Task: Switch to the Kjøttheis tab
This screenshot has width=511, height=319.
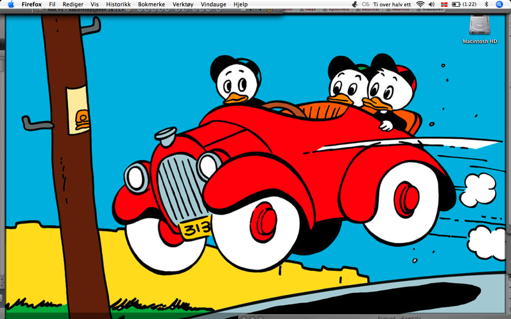Action: (x=337, y=10)
